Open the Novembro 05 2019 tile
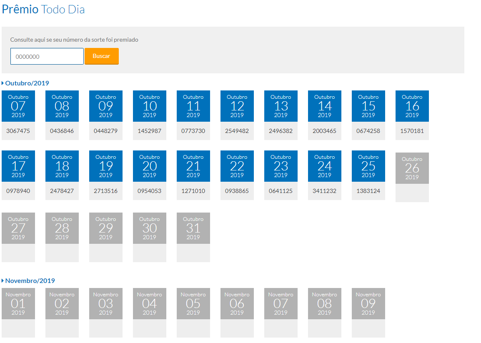The width and height of the screenshot is (481, 343). tap(193, 304)
